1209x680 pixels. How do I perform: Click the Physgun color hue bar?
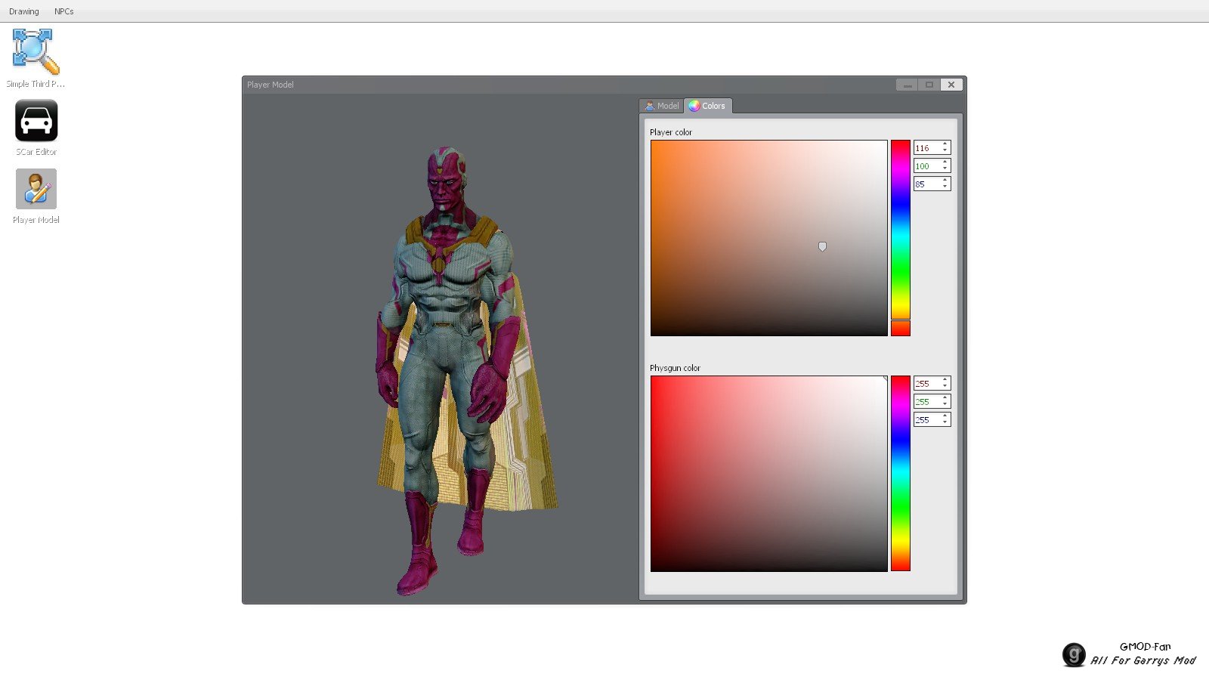901,474
